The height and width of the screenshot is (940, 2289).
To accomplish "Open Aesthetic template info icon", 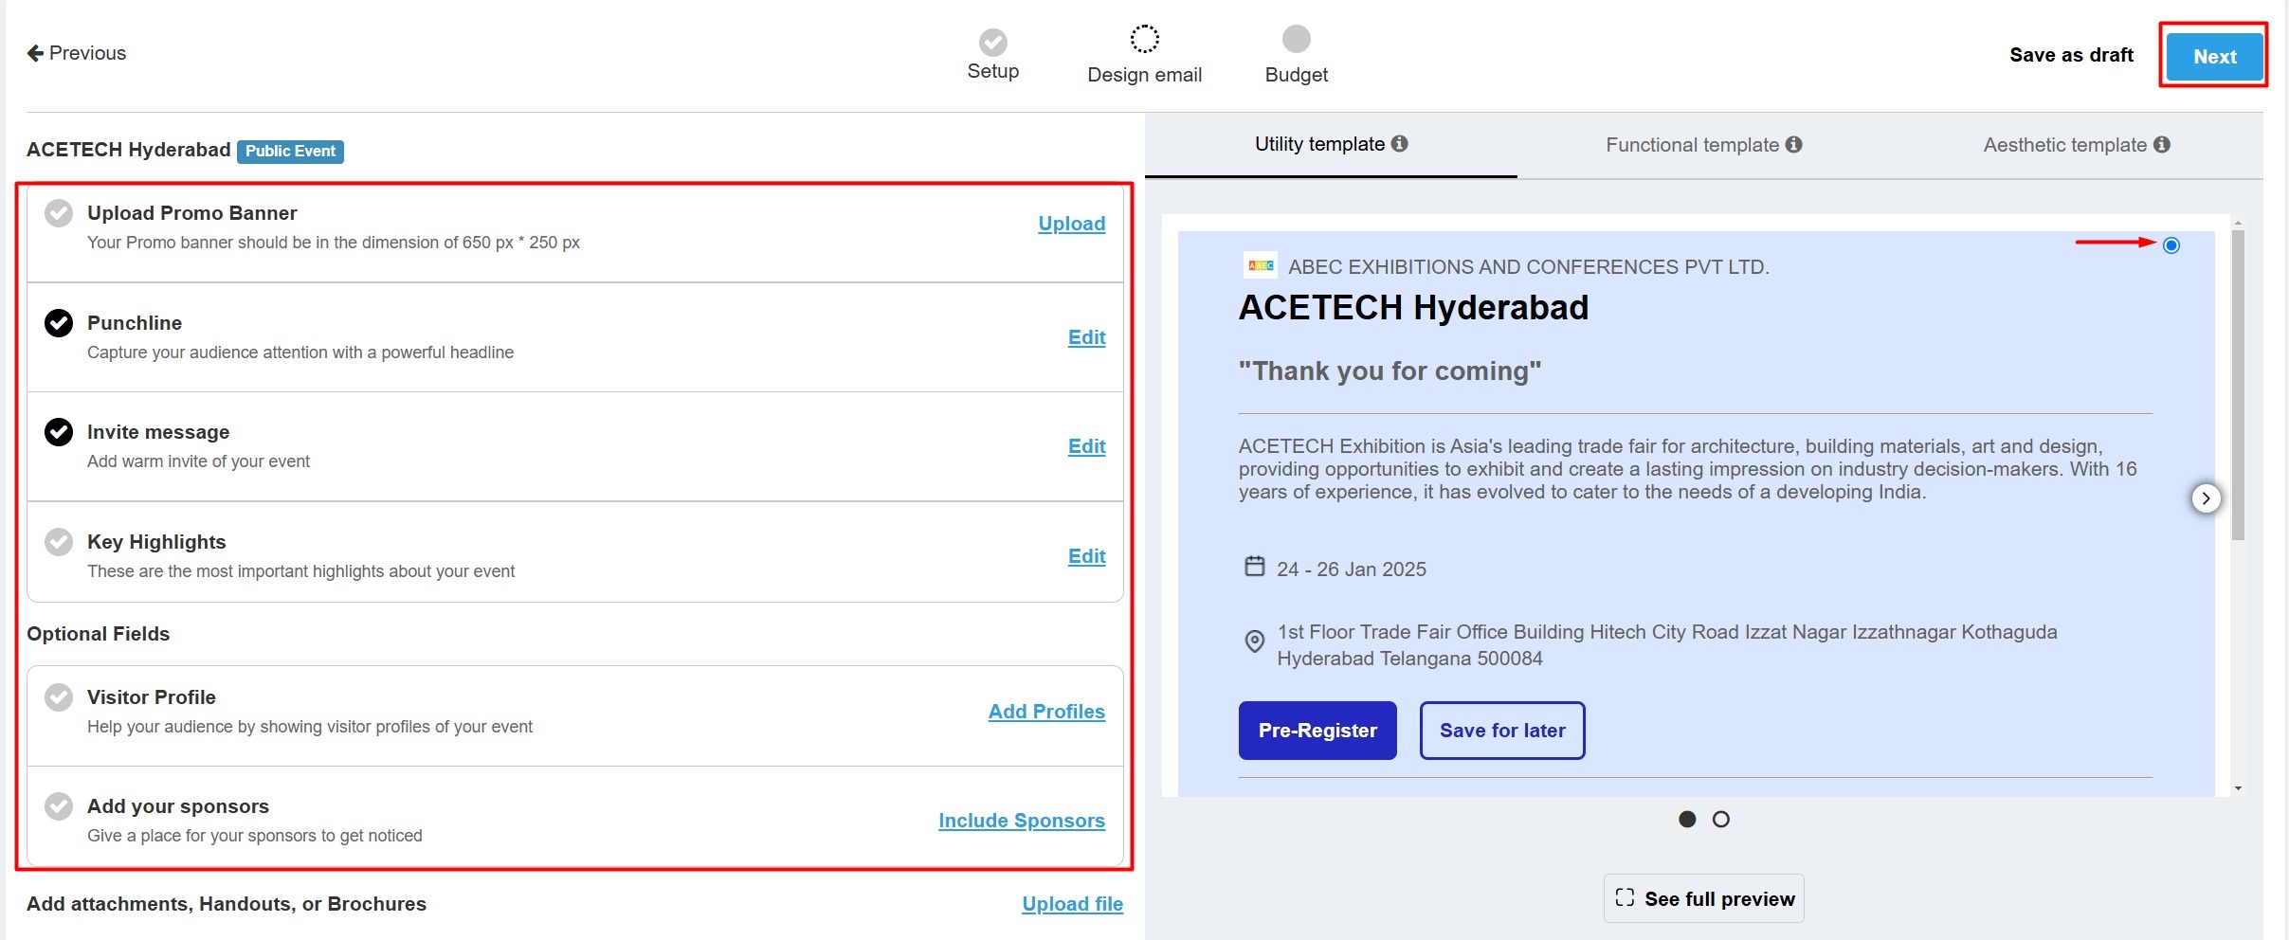I will (2161, 145).
